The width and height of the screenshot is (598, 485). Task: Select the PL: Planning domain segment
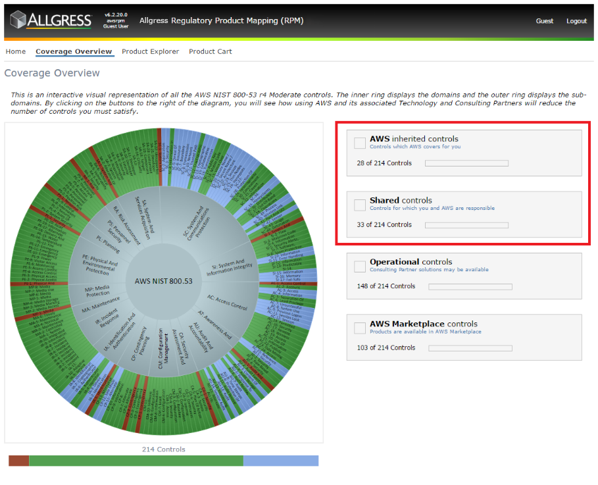click(108, 245)
